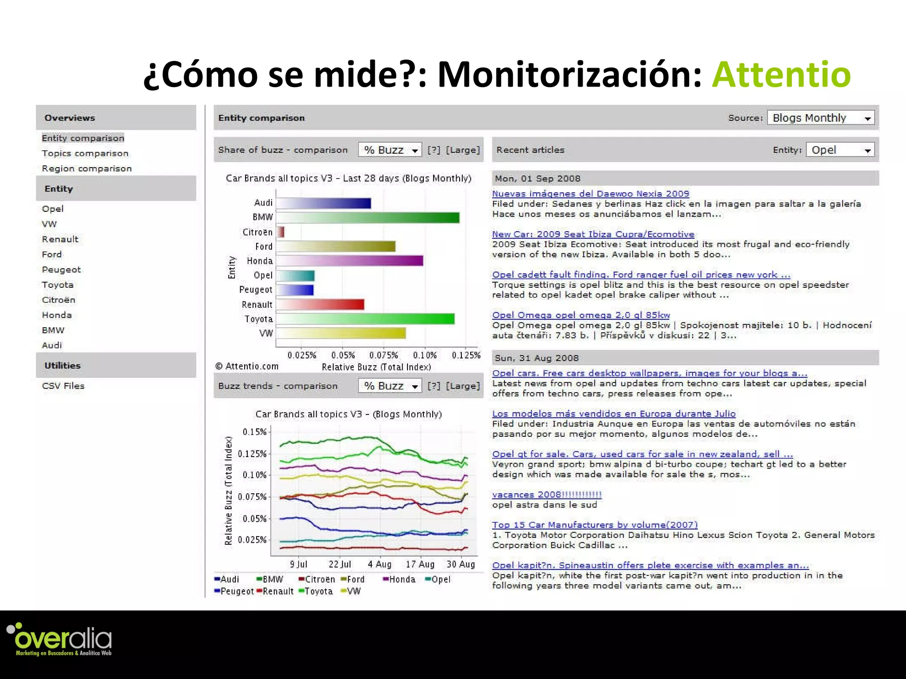Click VW legend swatch in trends chart
The height and width of the screenshot is (679, 906).
point(344,591)
